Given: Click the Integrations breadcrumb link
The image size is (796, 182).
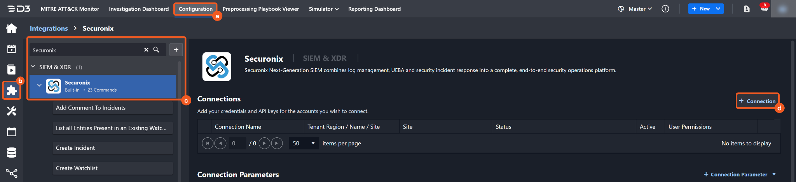Looking at the screenshot, I should coord(49,28).
